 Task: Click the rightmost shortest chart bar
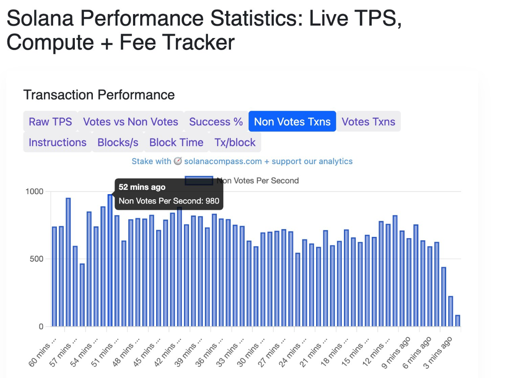[458, 321]
